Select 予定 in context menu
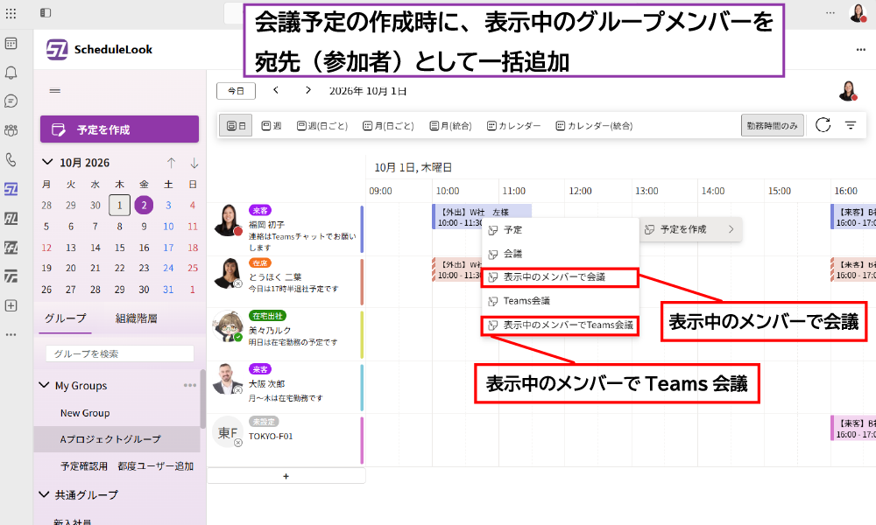 561,230
